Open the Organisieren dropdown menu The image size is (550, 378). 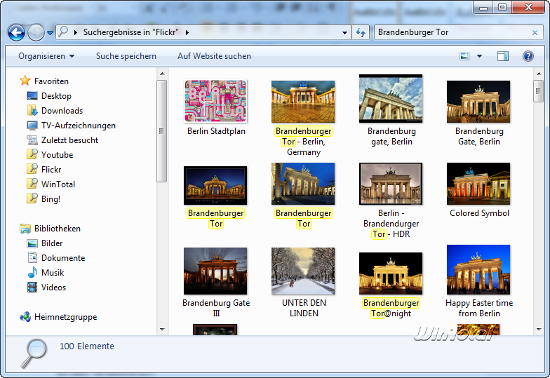tap(46, 56)
